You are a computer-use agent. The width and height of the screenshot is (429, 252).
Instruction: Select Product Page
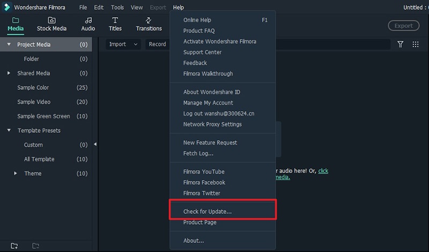click(x=223, y=222)
